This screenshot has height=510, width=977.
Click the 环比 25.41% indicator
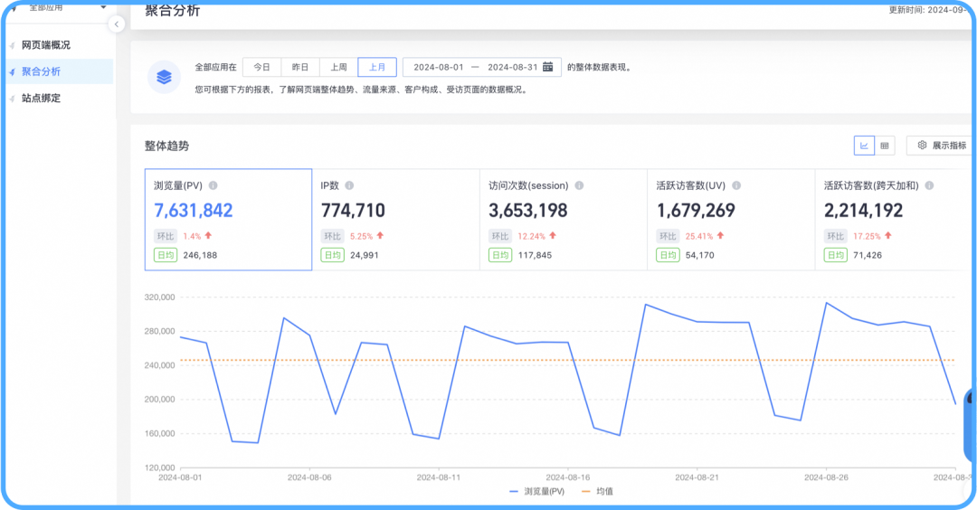pos(690,236)
